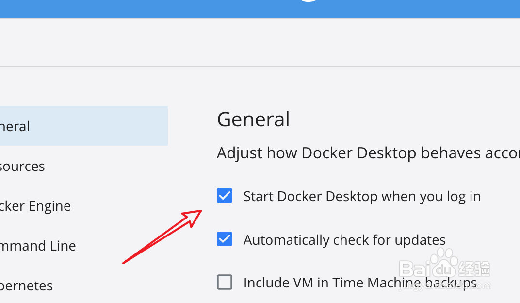Click the blue checkmark beside update option
The height and width of the screenshot is (303, 520).
[225, 239]
